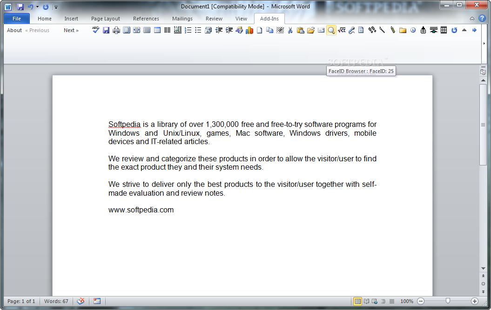Click the crosshatch pattern icon
This screenshot has width=491, height=310.
280,30
